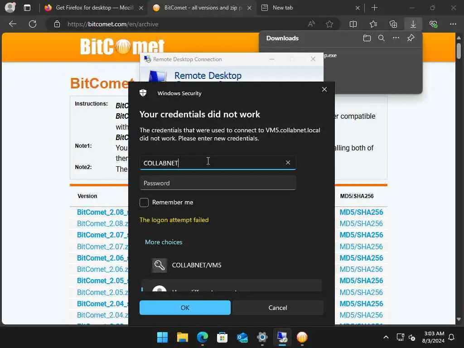Close the New tab

[358, 8]
